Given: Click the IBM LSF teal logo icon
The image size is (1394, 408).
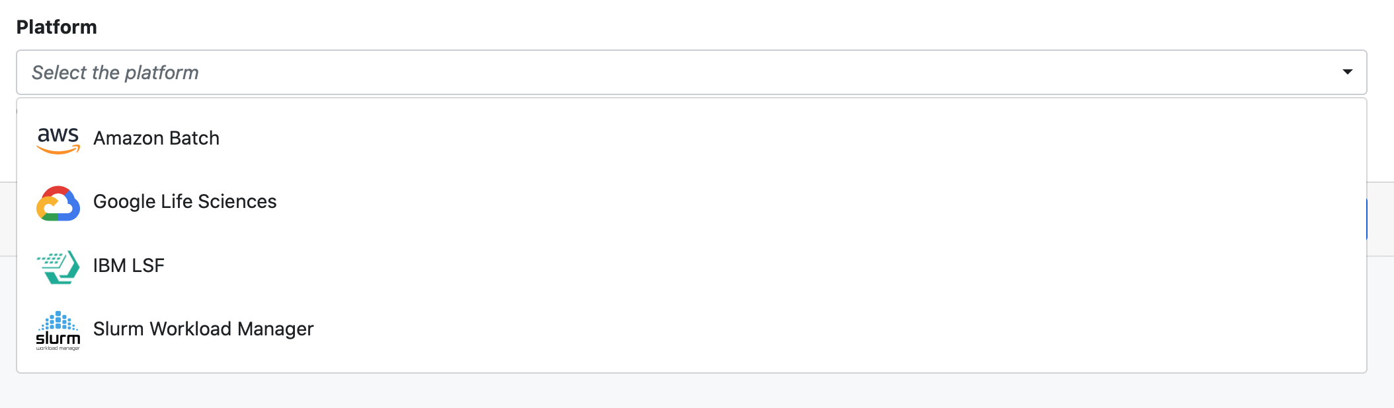Looking at the screenshot, I should (x=58, y=267).
